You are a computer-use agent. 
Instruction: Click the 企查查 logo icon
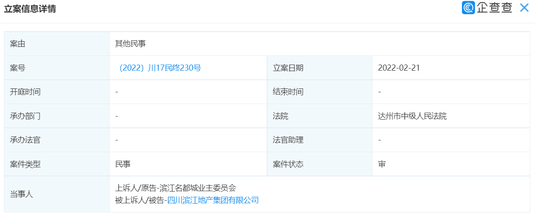coord(468,8)
